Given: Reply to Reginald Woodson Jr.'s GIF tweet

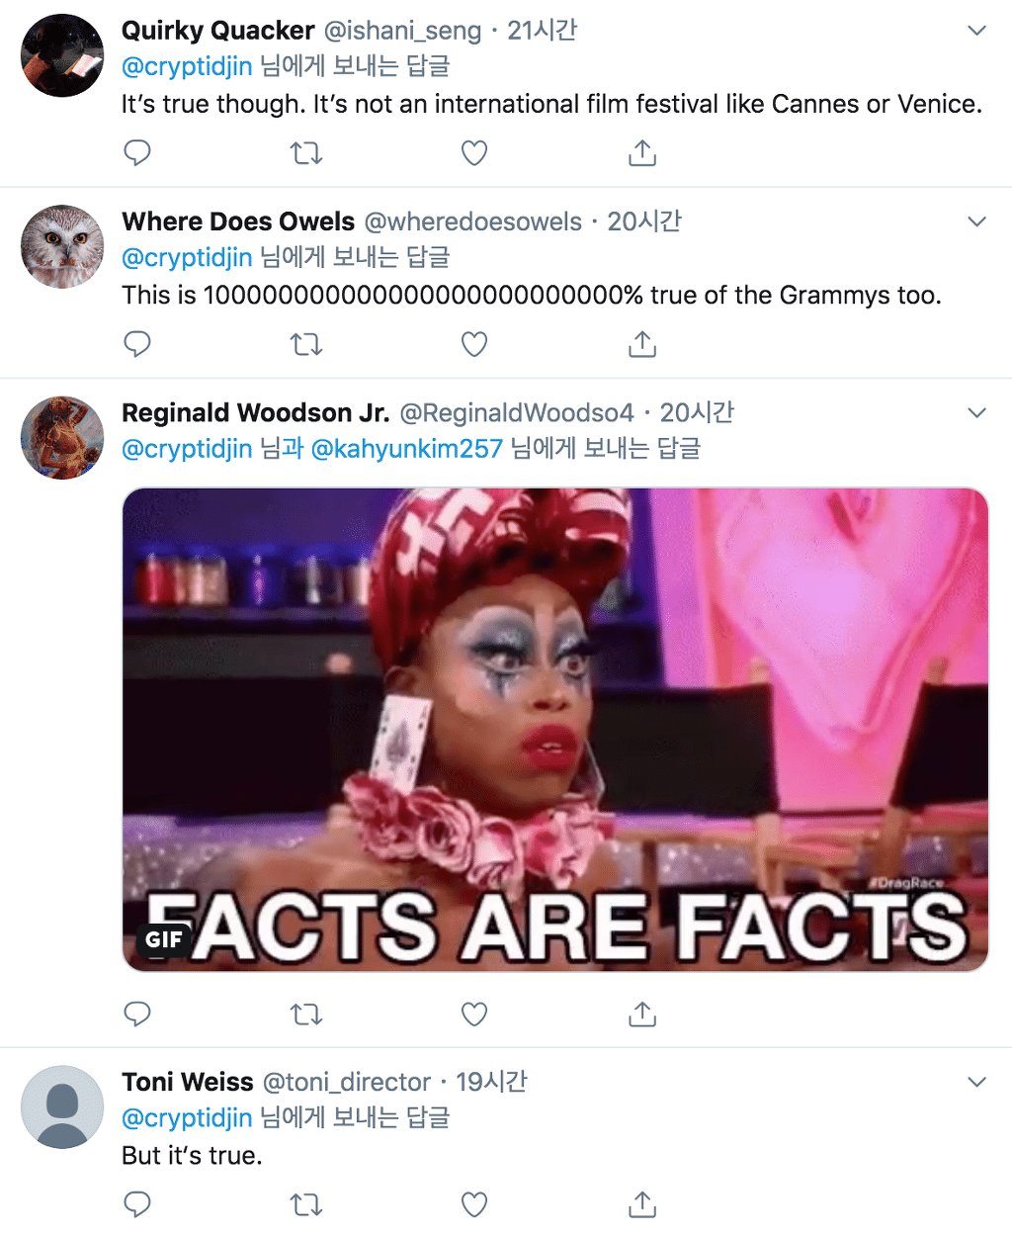Looking at the screenshot, I should (137, 1014).
